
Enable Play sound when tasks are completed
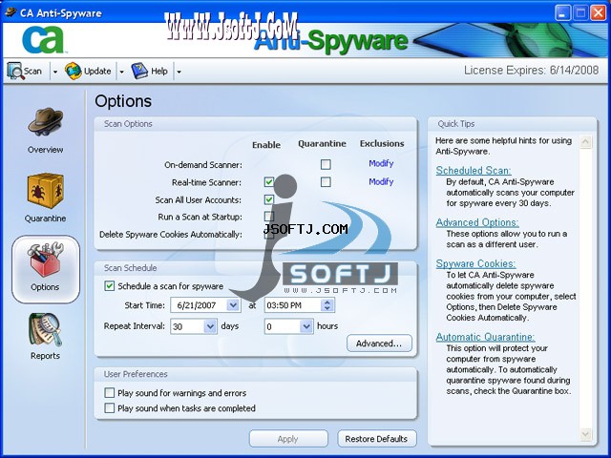(x=110, y=407)
